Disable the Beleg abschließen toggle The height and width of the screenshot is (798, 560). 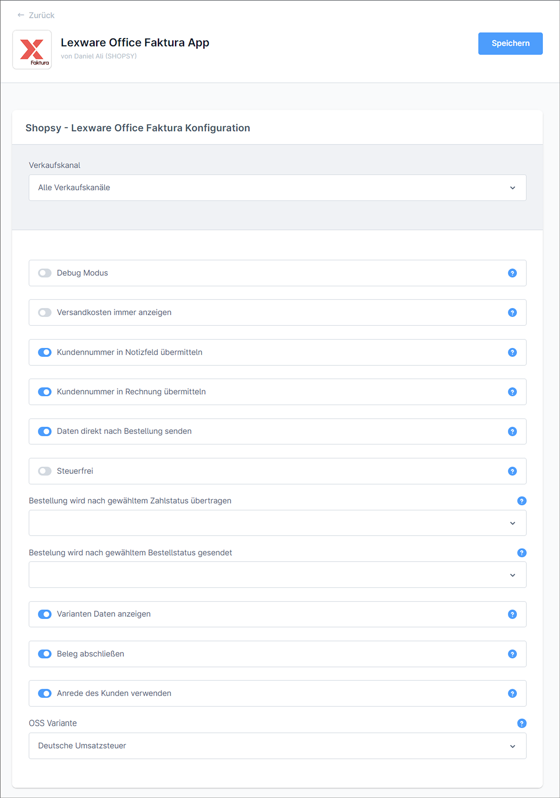[x=45, y=654]
